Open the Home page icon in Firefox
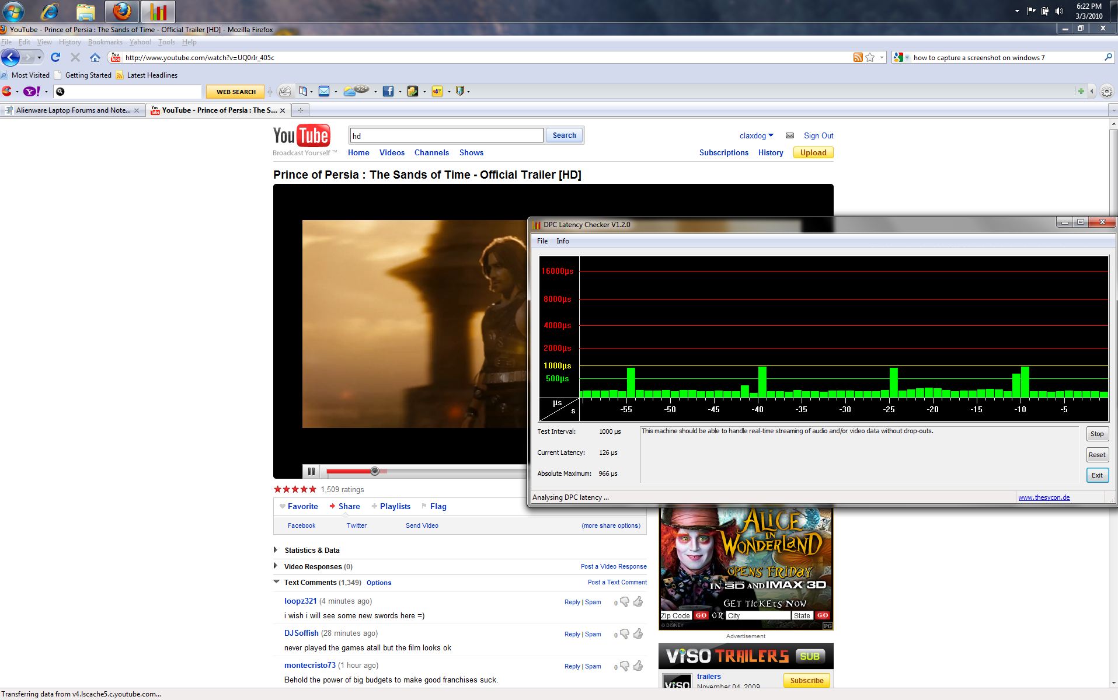 click(95, 57)
